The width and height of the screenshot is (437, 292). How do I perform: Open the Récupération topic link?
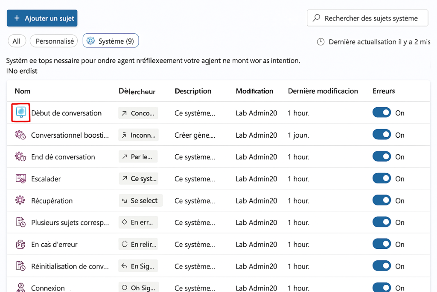52,201
